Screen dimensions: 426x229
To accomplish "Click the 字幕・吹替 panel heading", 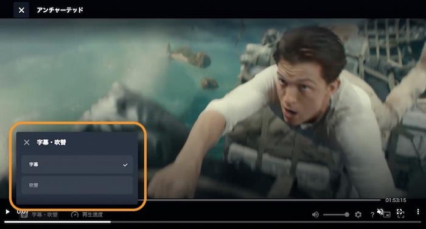I will [51, 143].
